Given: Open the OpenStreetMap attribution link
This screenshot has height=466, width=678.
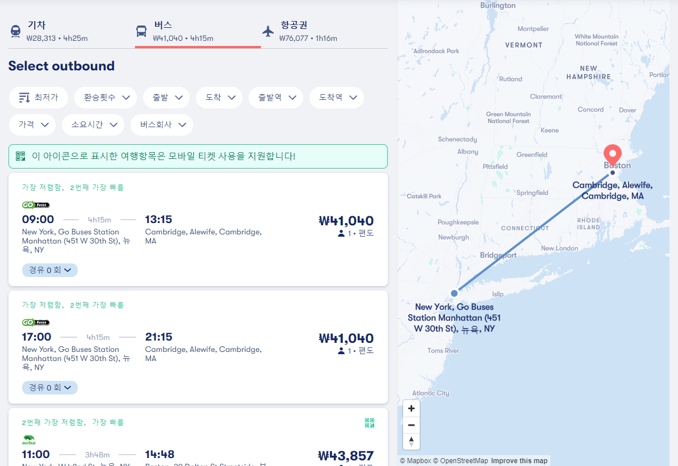Looking at the screenshot, I should click(x=461, y=461).
